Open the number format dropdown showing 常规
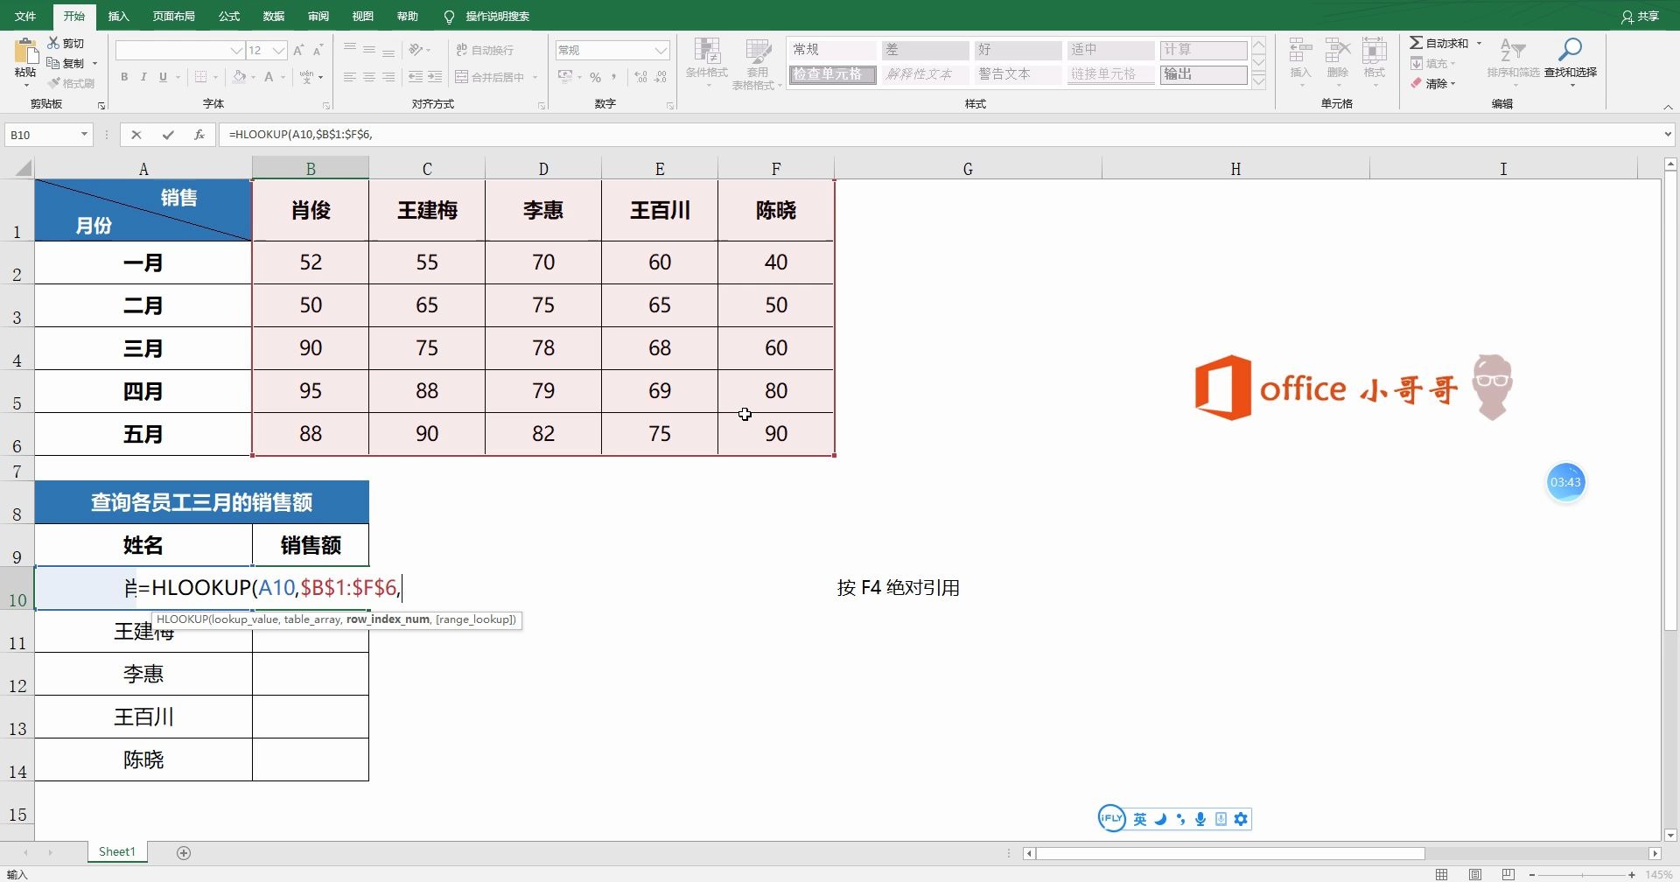The height and width of the screenshot is (882, 1680). click(661, 50)
